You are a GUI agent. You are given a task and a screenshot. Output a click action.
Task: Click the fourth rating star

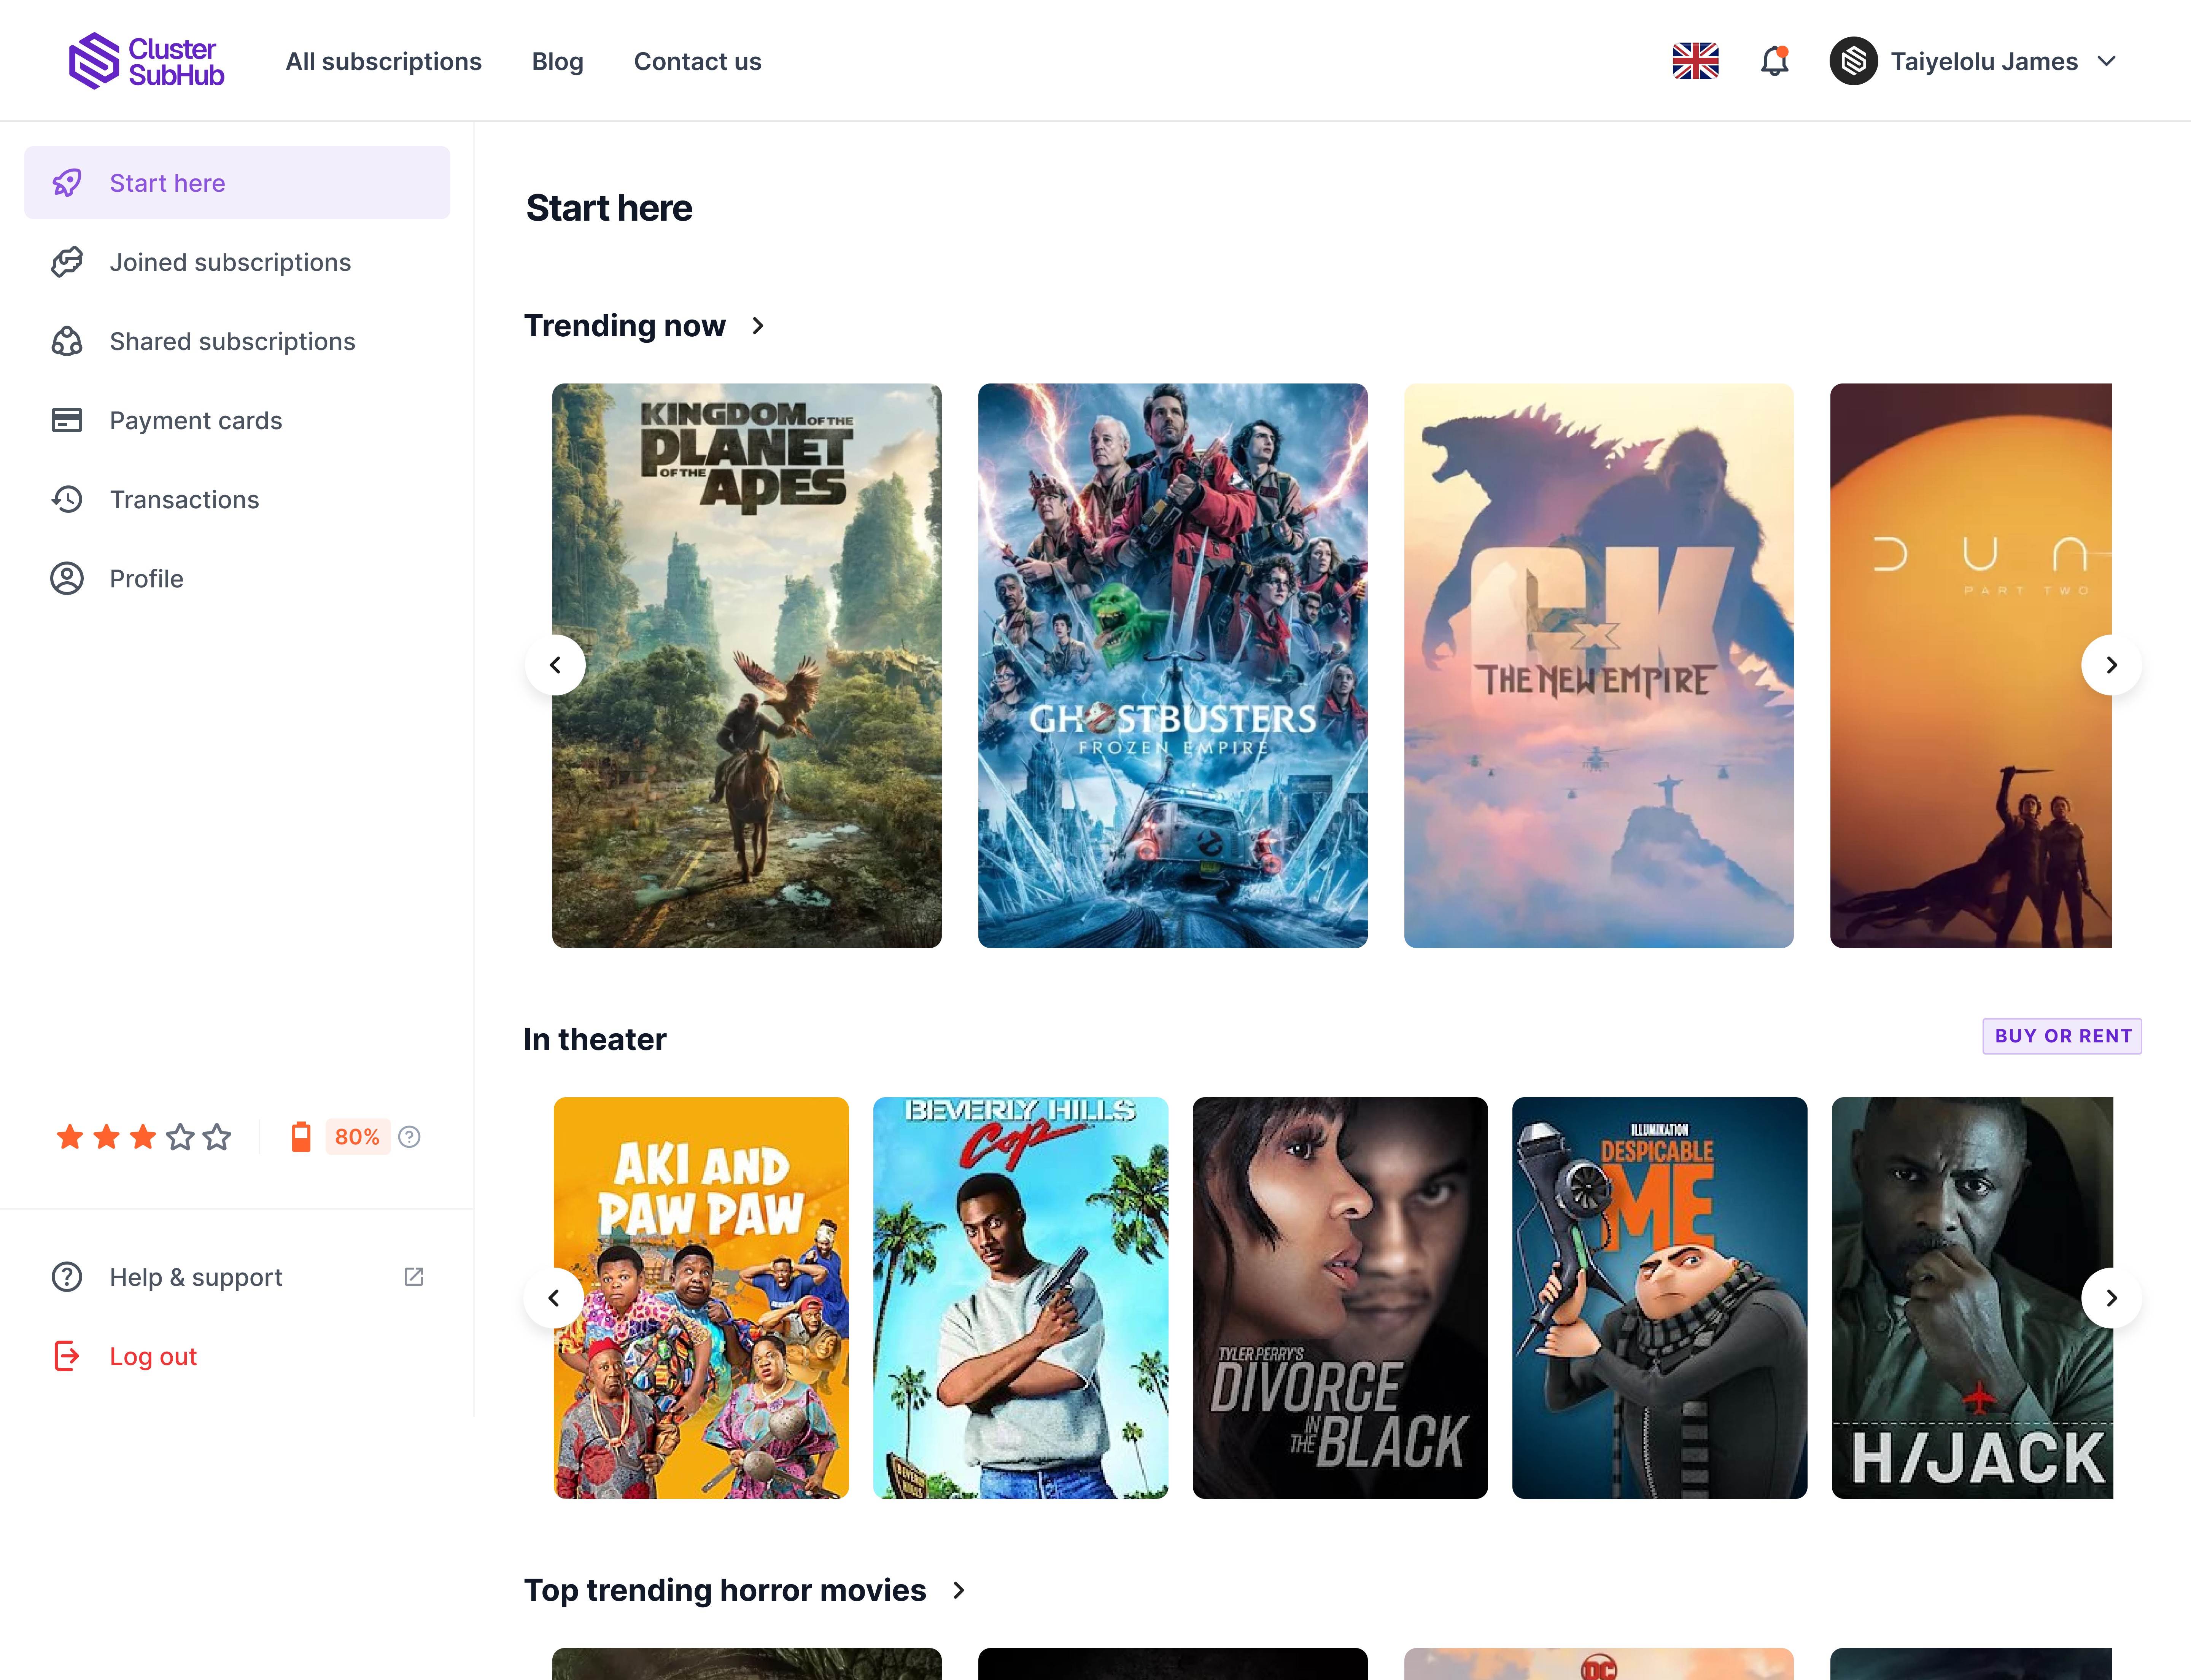(x=180, y=1137)
